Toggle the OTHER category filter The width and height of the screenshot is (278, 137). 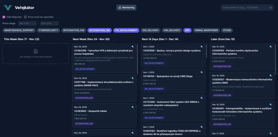click(227, 30)
